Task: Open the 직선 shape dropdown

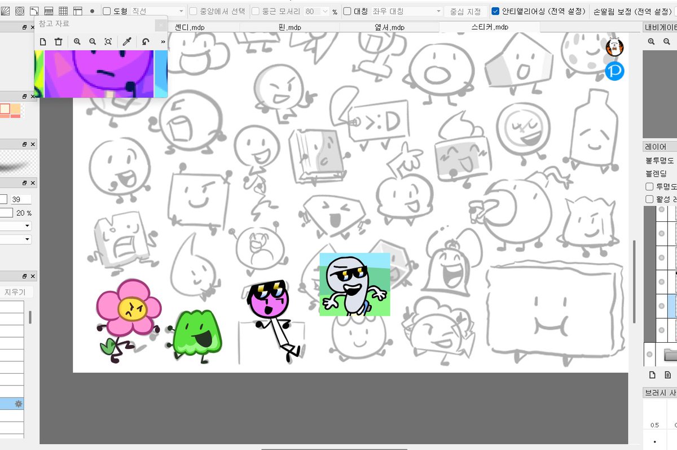Action: click(x=158, y=11)
